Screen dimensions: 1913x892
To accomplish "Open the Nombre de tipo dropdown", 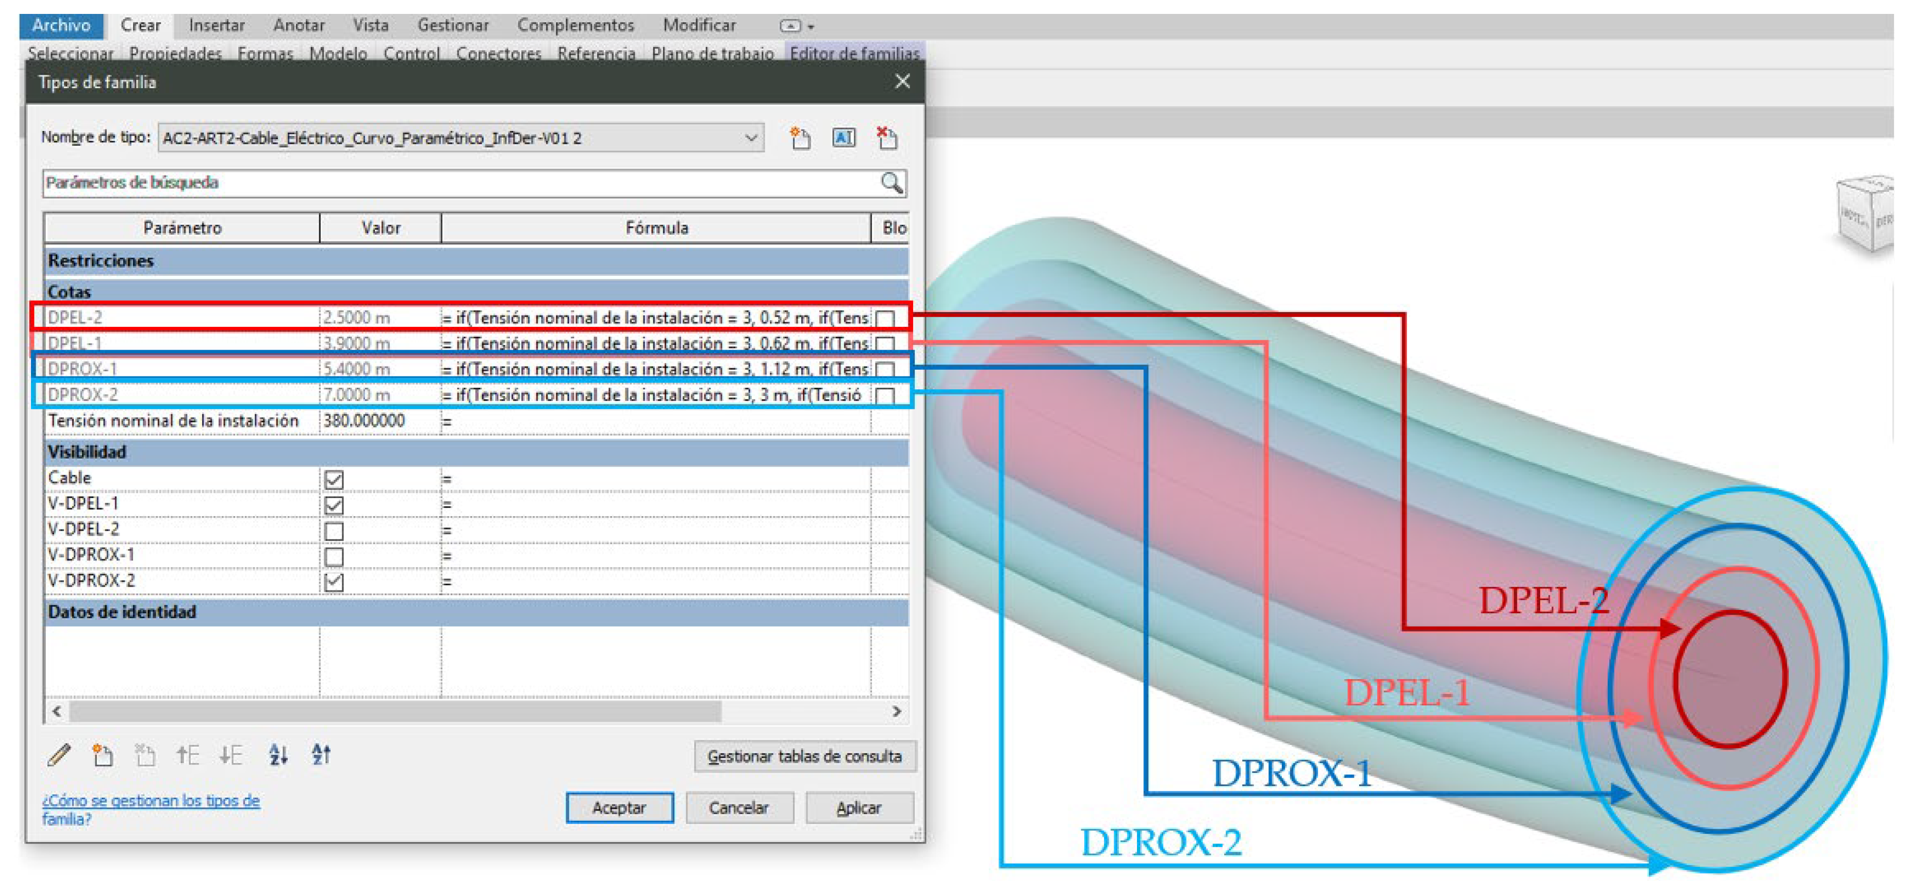I will click(x=751, y=138).
